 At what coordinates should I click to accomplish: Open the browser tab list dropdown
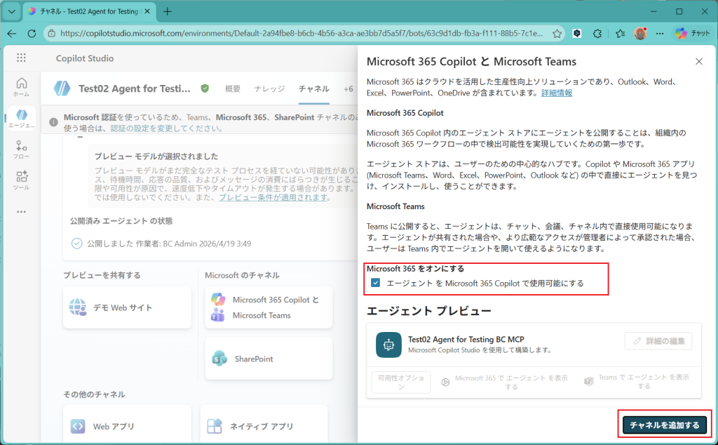11,12
